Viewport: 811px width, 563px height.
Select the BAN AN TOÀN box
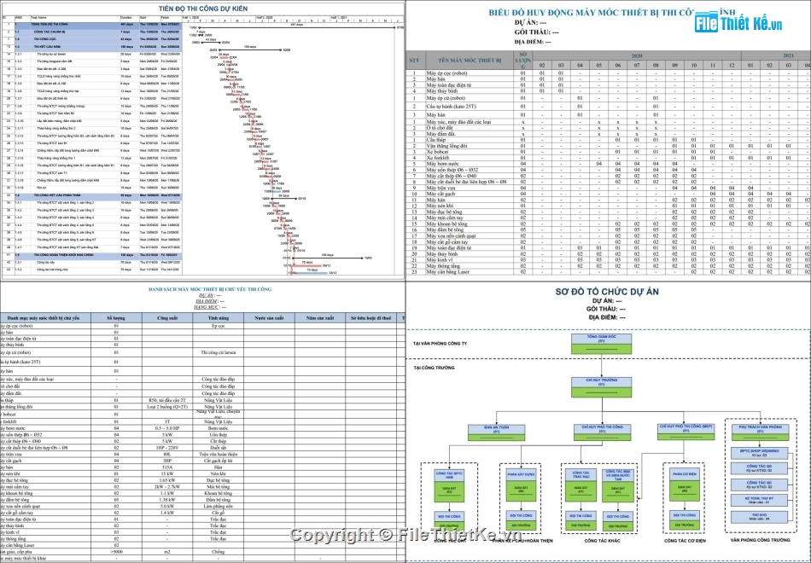(x=497, y=432)
